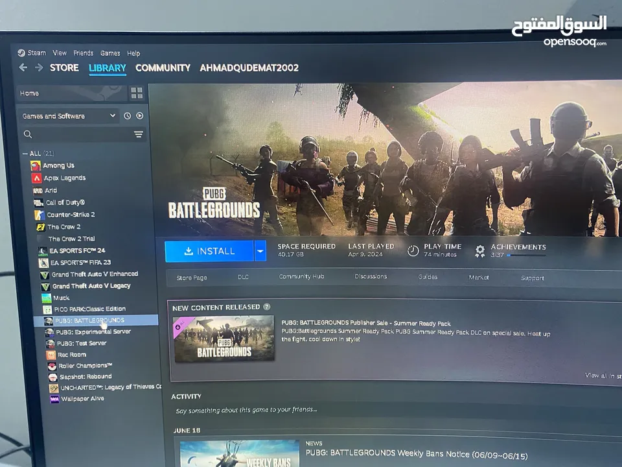
Task: Open advanced filter options icon
Action: tap(139, 135)
